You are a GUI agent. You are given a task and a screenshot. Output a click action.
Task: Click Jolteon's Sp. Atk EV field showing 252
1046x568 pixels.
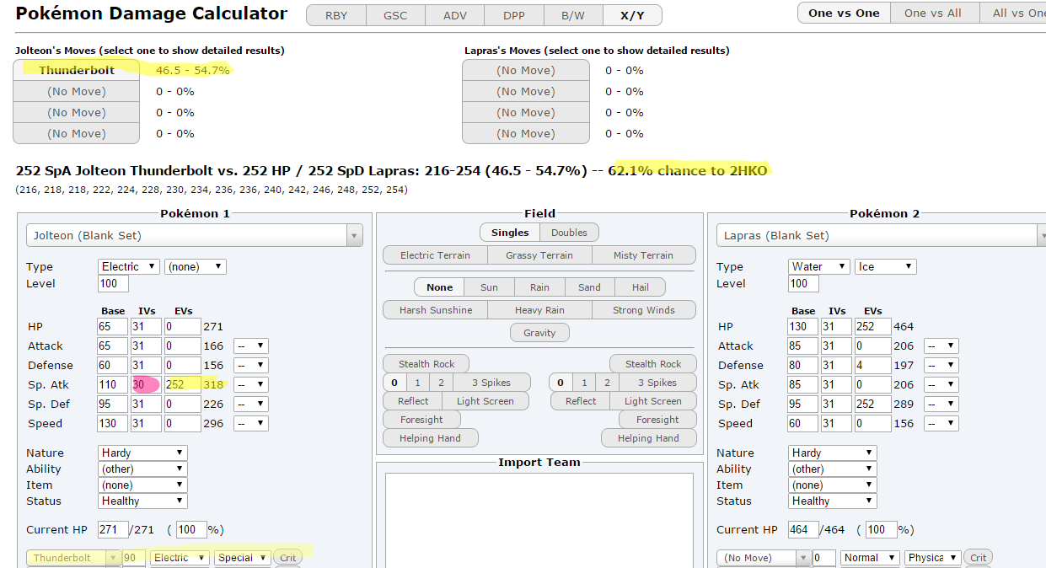(182, 384)
